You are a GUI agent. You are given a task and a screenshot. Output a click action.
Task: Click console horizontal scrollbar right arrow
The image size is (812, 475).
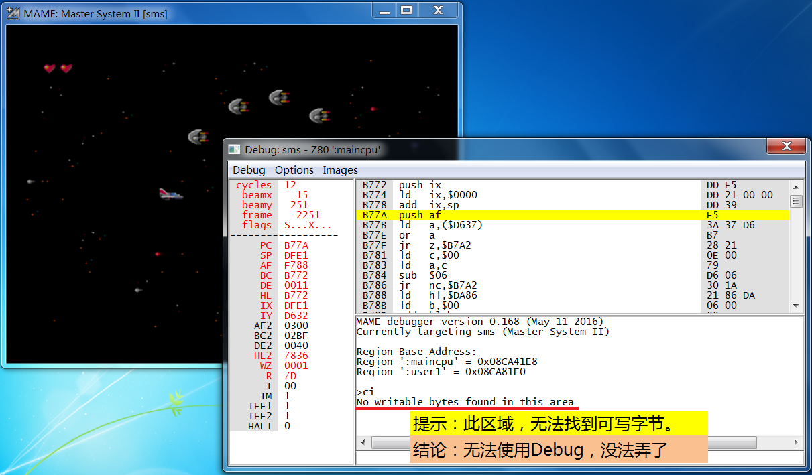[x=796, y=443]
